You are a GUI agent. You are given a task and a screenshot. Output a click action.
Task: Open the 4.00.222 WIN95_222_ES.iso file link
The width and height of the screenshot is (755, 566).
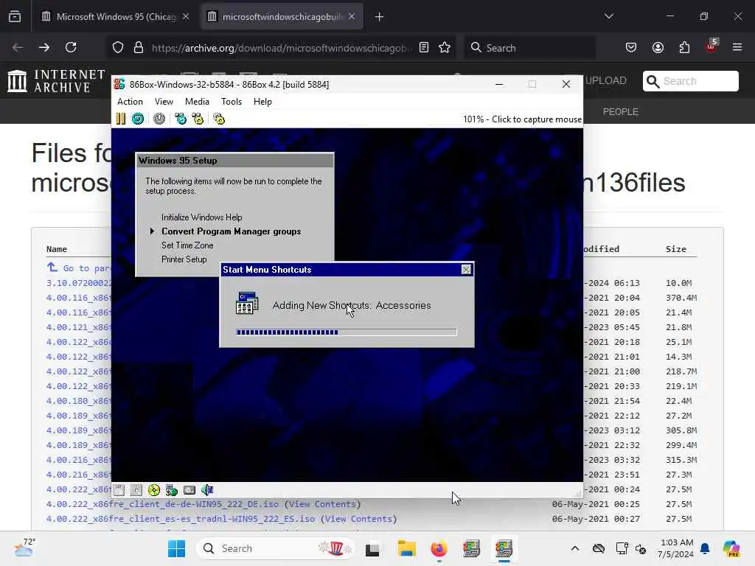(x=181, y=519)
